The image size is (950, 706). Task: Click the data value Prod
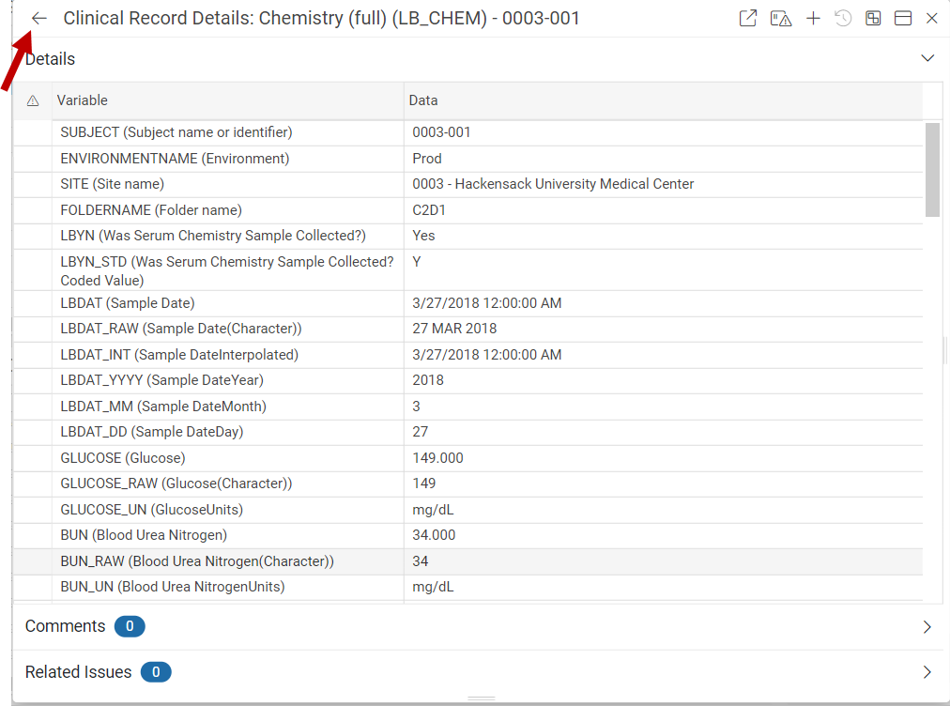point(427,159)
